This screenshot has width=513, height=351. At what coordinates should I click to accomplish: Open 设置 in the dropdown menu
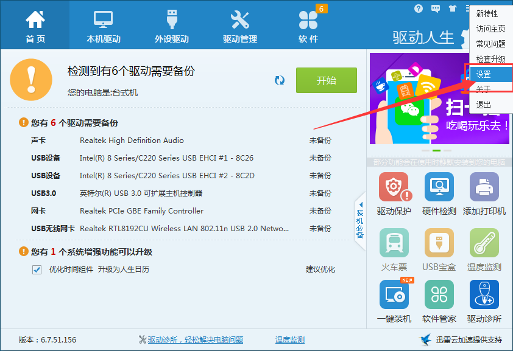(490, 74)
